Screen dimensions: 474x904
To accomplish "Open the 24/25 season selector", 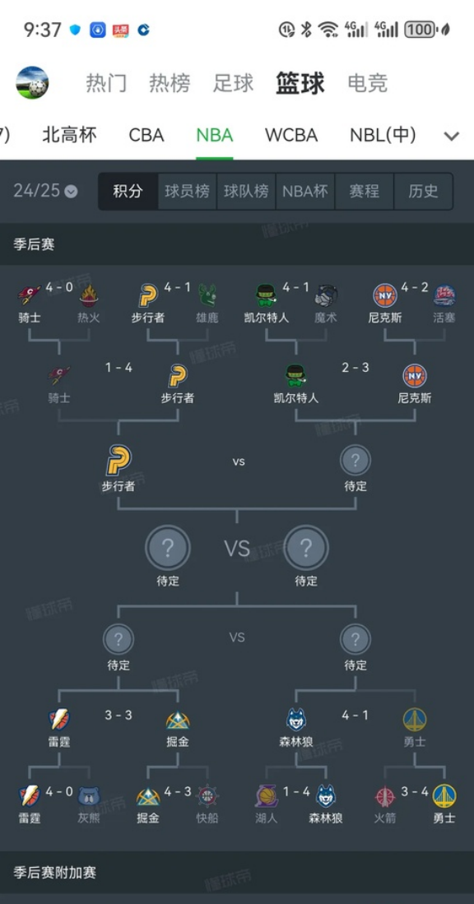I will tap(39, 190).
